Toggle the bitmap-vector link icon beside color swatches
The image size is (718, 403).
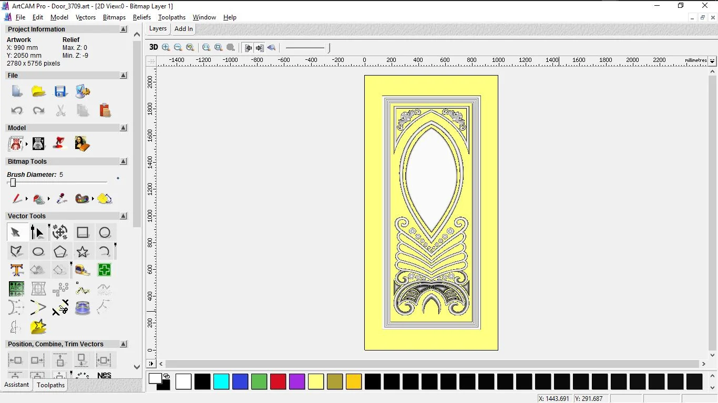(x=167, y=376)
